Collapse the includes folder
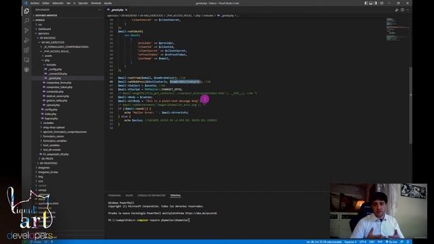 click(68, 65)
